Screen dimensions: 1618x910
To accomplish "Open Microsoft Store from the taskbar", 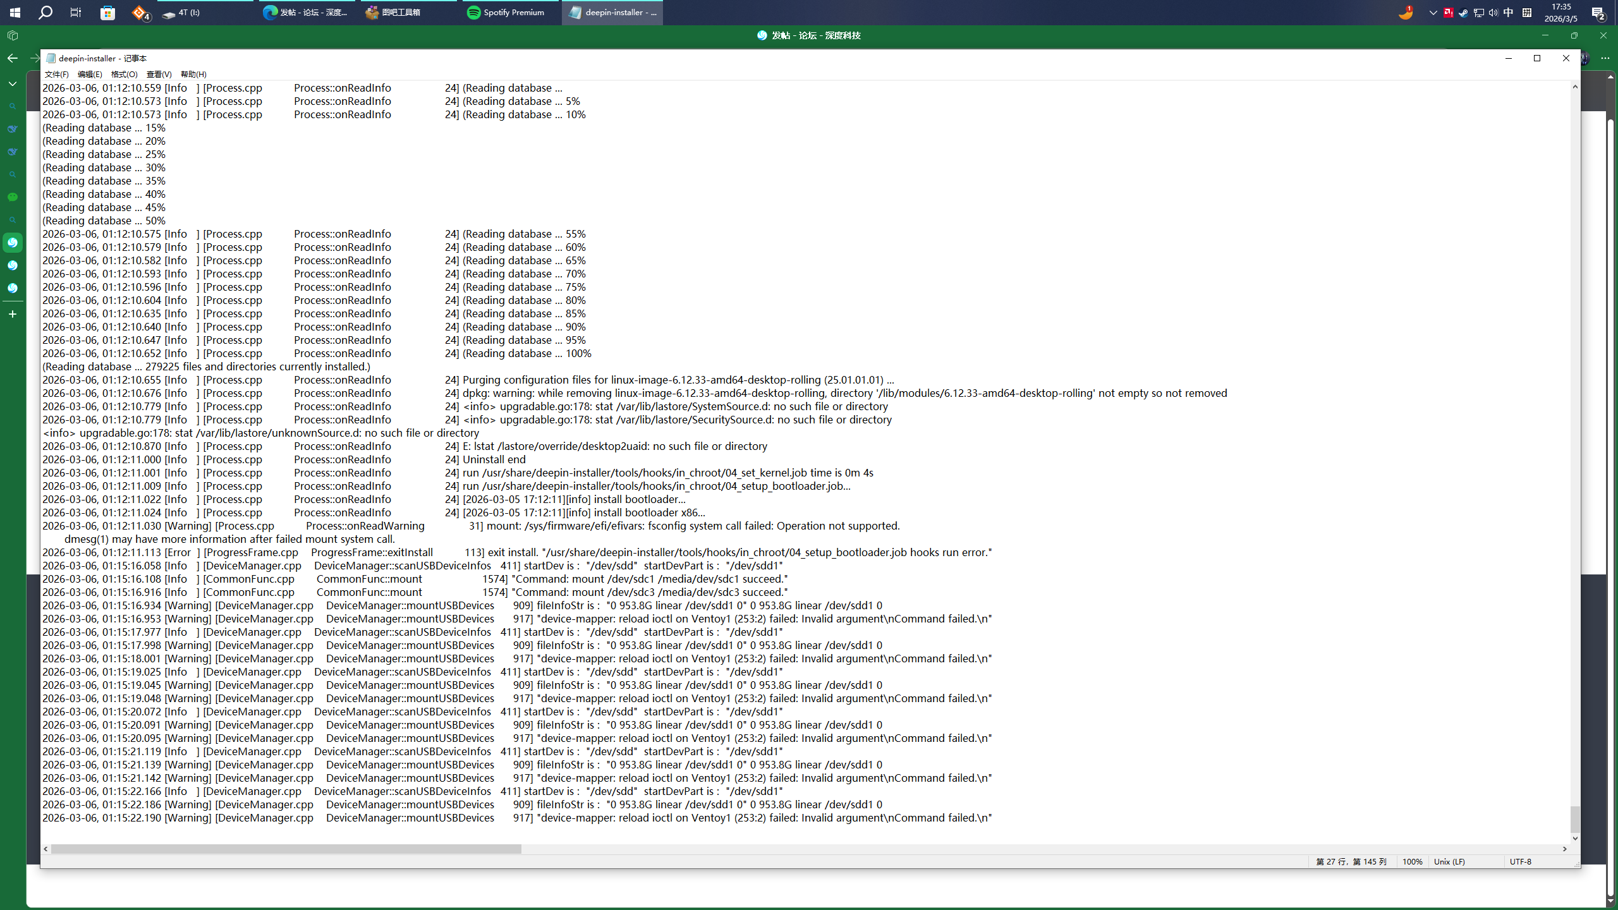I will click(x=107, y=13).
